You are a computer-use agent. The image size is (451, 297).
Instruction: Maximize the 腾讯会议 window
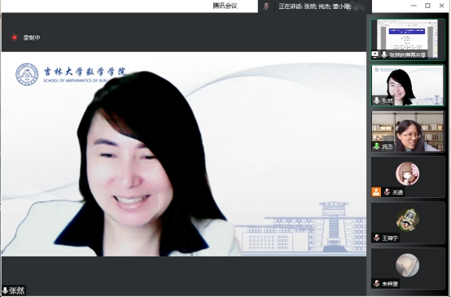coord(427,6)
